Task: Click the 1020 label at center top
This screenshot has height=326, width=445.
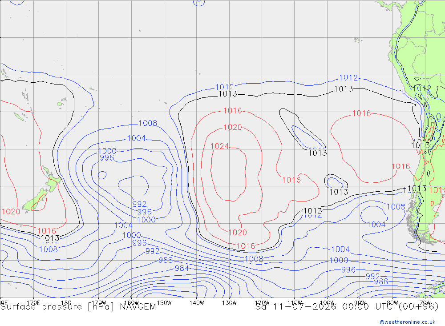Action: [233, 127]
